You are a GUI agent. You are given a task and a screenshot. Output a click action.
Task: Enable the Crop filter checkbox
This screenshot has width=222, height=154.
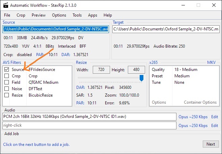coord(6,76)
